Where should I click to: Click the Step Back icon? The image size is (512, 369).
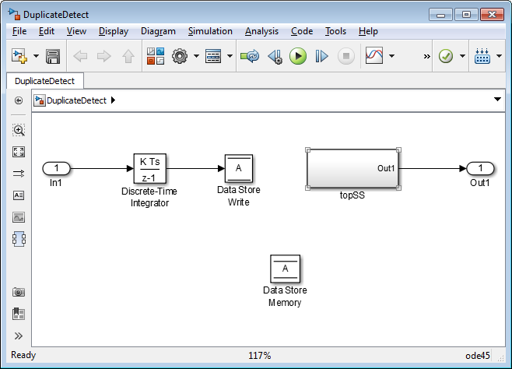coord(274,56)
